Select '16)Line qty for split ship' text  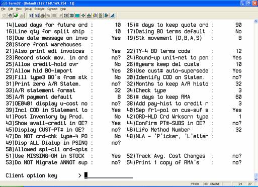pyautogui.click(x=45, y=31)
